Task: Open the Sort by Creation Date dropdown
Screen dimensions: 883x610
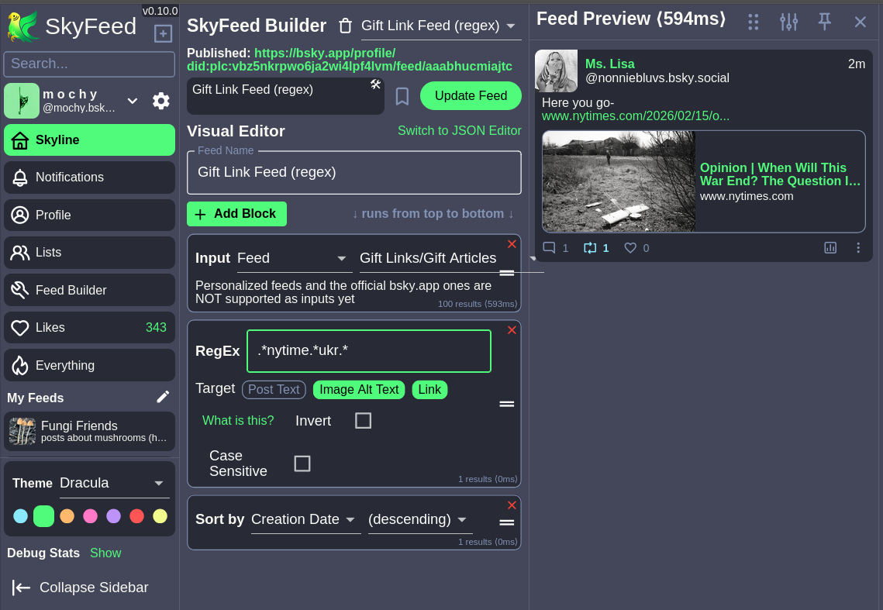Action: 304,519
